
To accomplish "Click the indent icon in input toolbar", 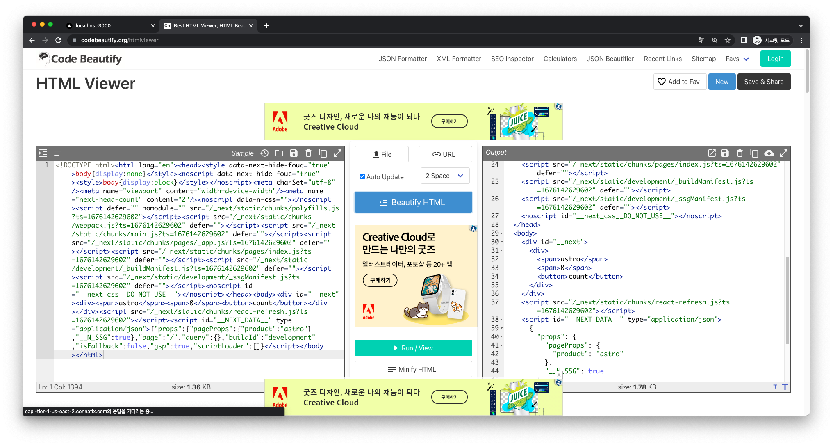I will (x=43, y=153).
